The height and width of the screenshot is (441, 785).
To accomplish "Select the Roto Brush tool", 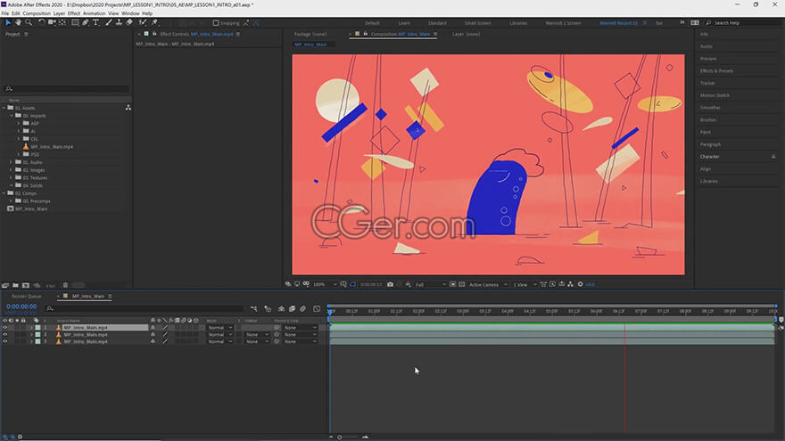I will tap(143, 22).
